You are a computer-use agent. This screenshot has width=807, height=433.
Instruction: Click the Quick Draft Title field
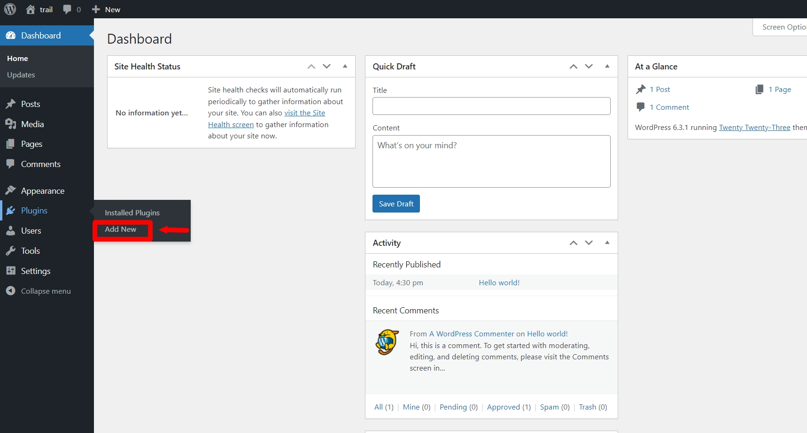pos(491,106)
